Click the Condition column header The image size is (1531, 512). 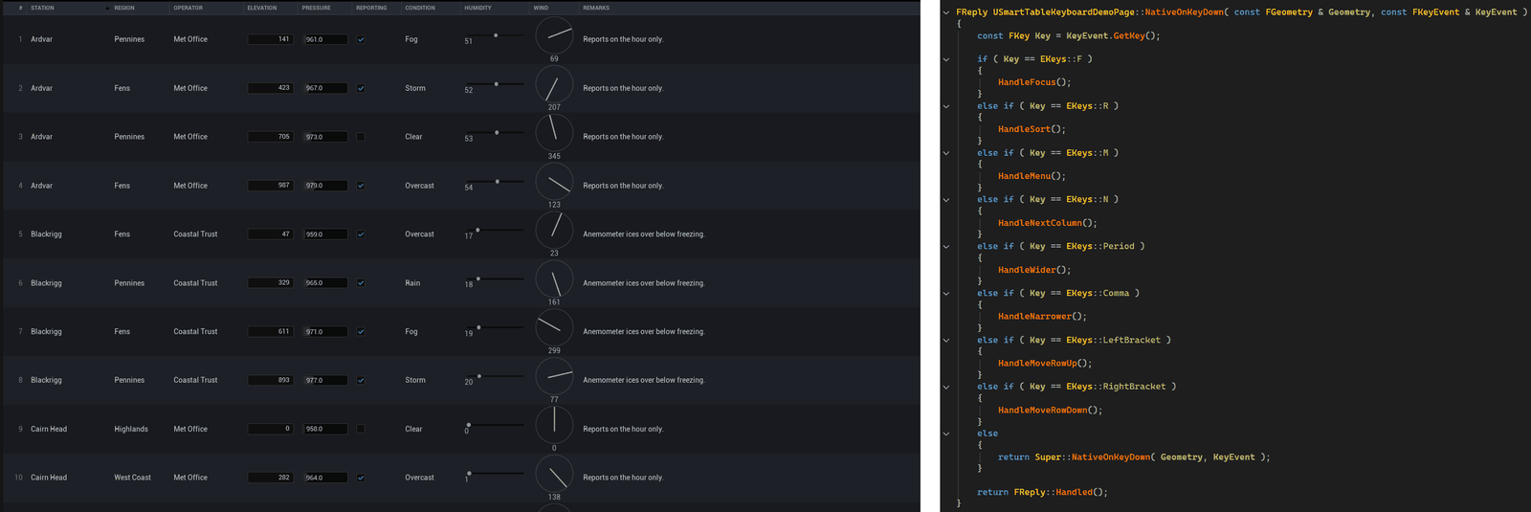click(431, 8)
